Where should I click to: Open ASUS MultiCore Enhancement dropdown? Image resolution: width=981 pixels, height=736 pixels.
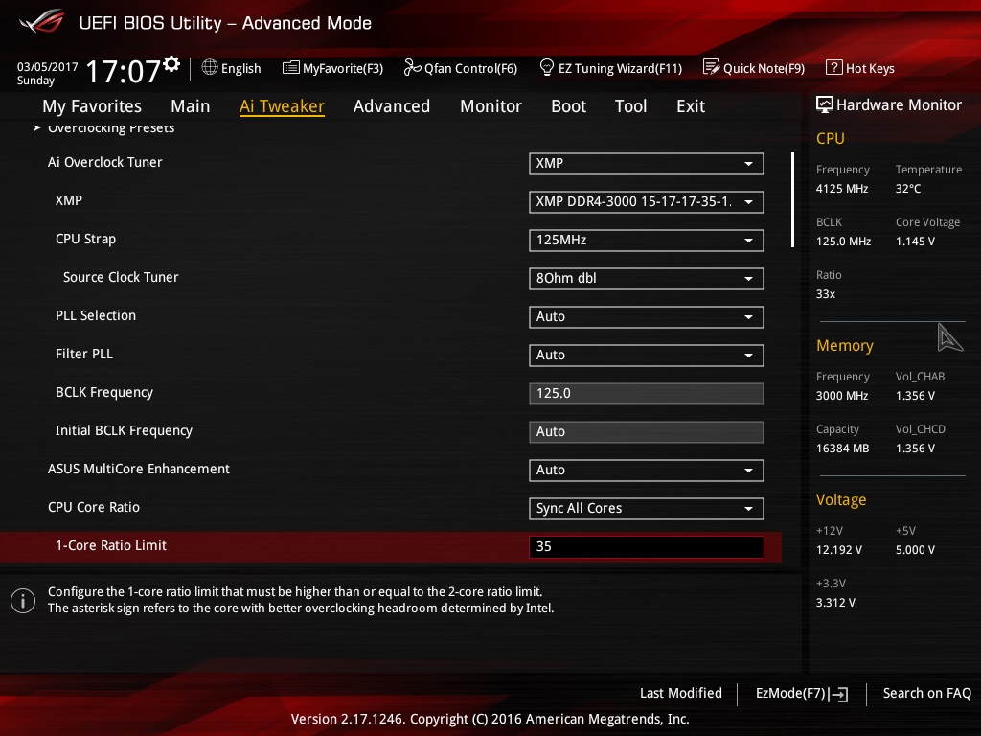pos(647,470)
